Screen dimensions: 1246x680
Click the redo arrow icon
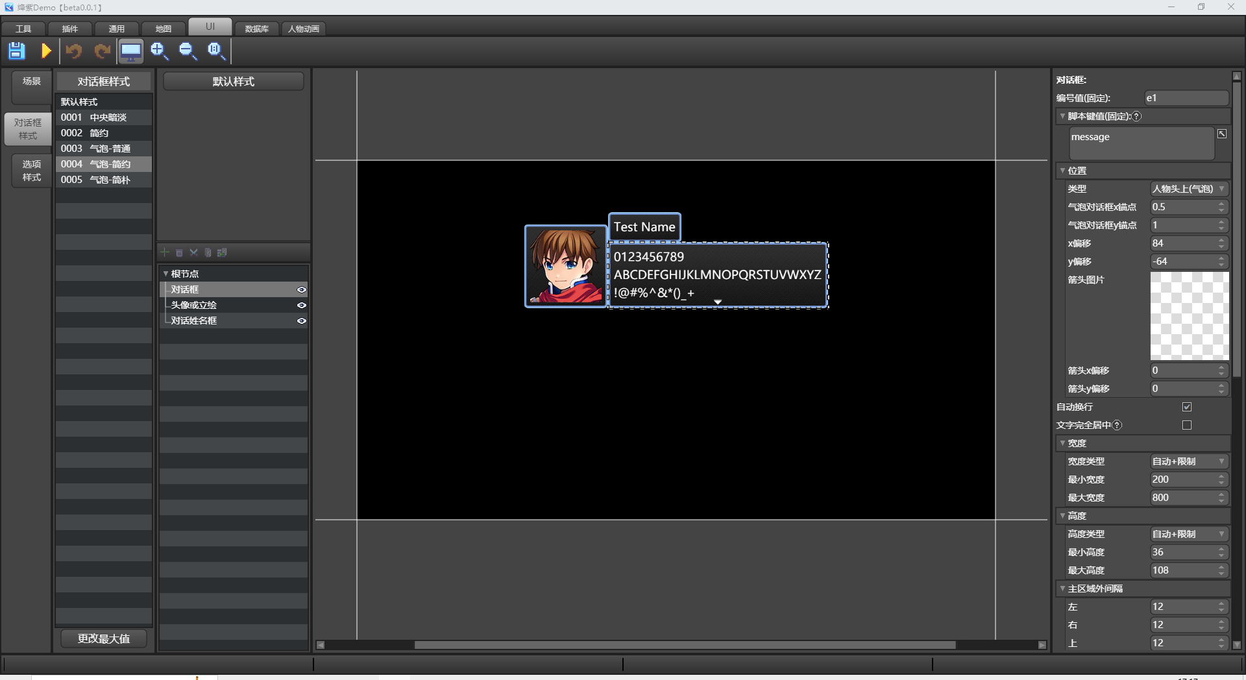(x=102, y=51)
